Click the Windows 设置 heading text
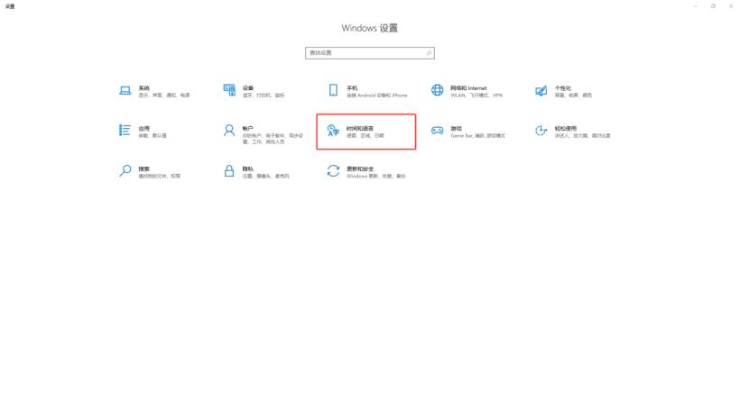The image size is (740, 401). 369,28
